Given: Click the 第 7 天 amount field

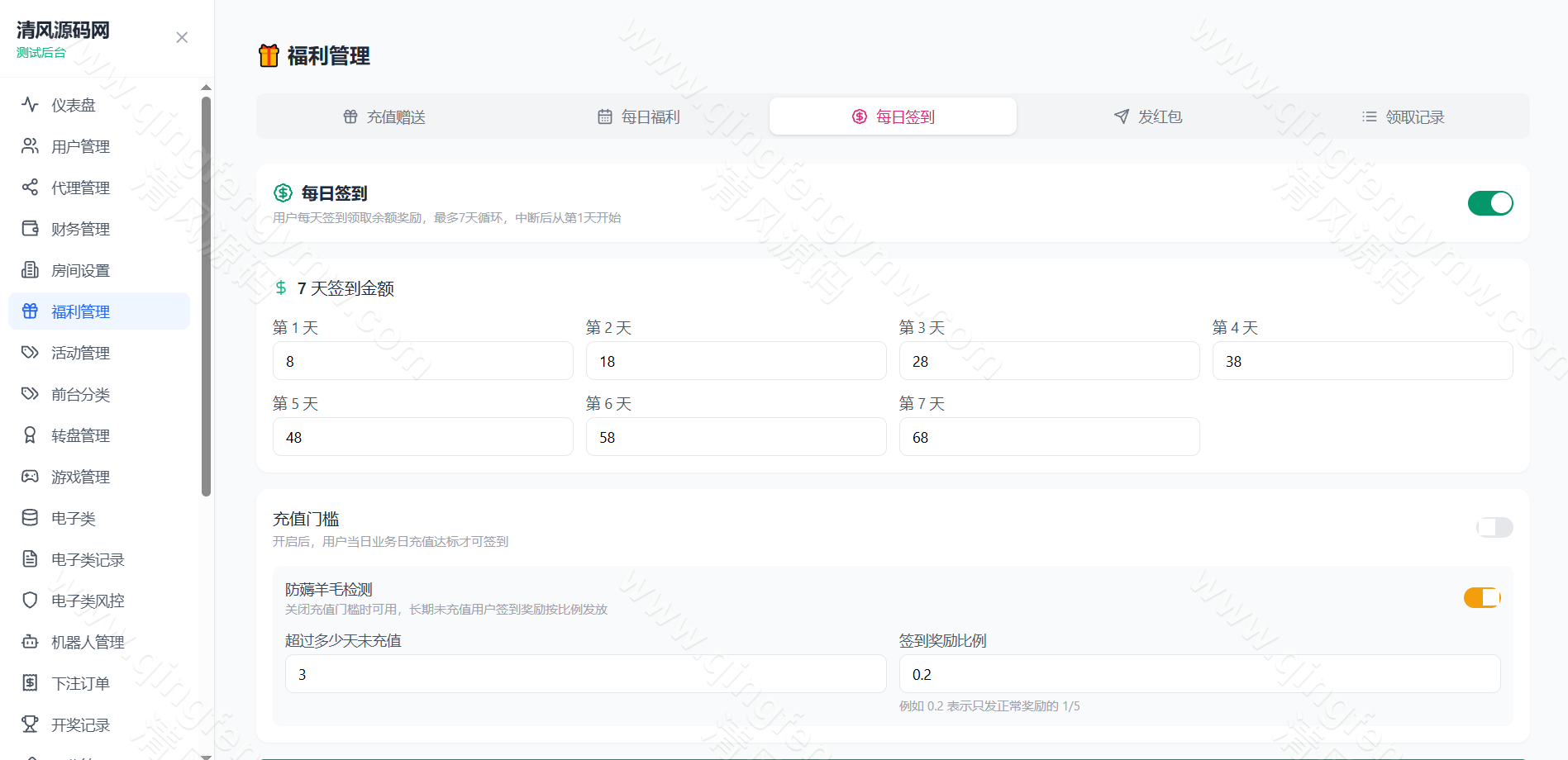Looking at the screenshot, I should pos(1050,437).
